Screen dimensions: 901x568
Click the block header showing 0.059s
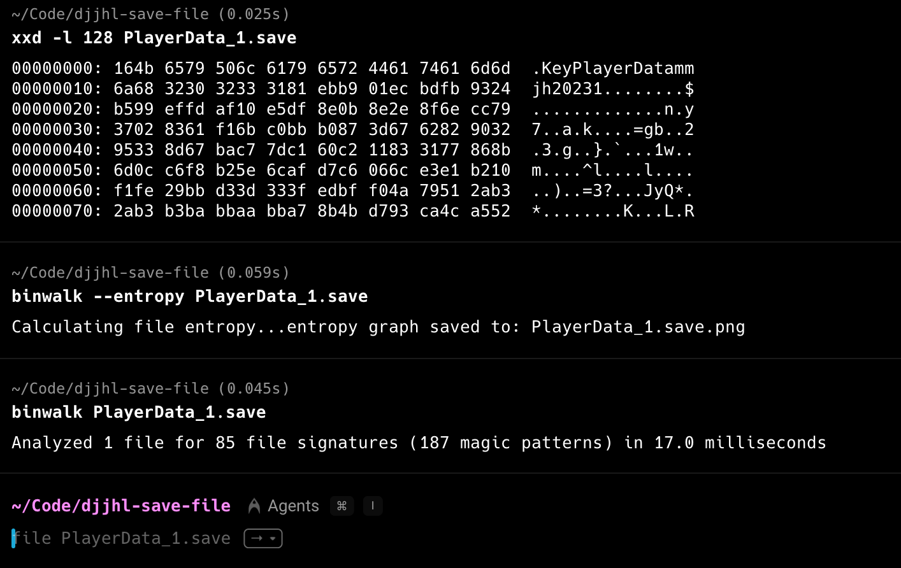click(150, 273)
